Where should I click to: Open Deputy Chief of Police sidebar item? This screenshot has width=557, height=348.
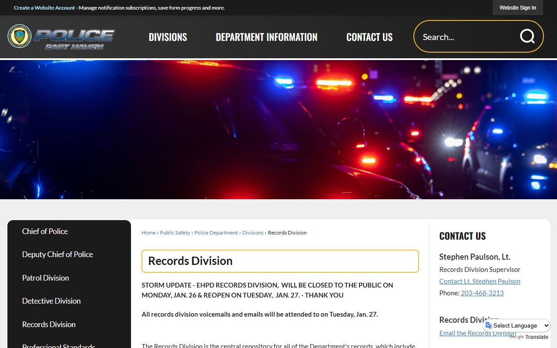coord(57,254)
